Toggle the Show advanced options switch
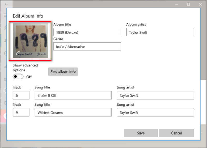 (x=18, y=77)
